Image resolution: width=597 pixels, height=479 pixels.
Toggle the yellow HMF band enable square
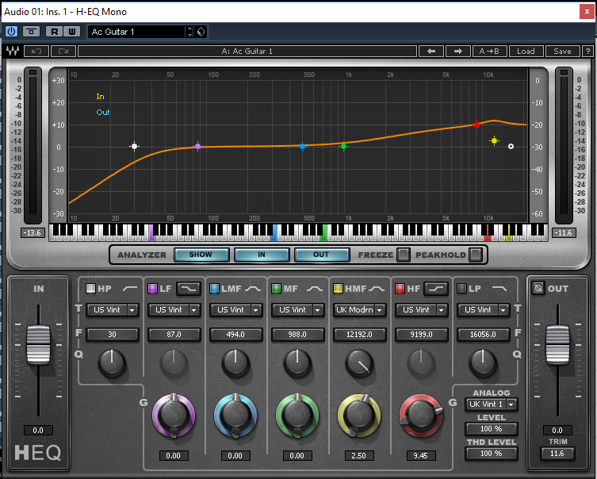click(338, 288)
